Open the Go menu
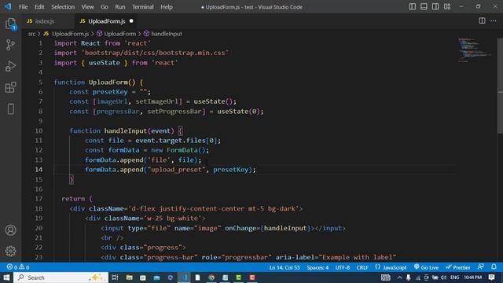503x283 pixels. [x=105, y=7]
